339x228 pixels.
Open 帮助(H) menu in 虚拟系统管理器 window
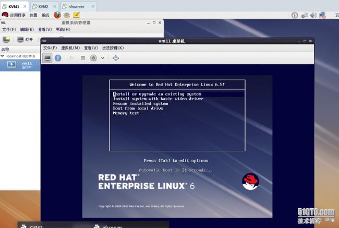tap(63, 29)
